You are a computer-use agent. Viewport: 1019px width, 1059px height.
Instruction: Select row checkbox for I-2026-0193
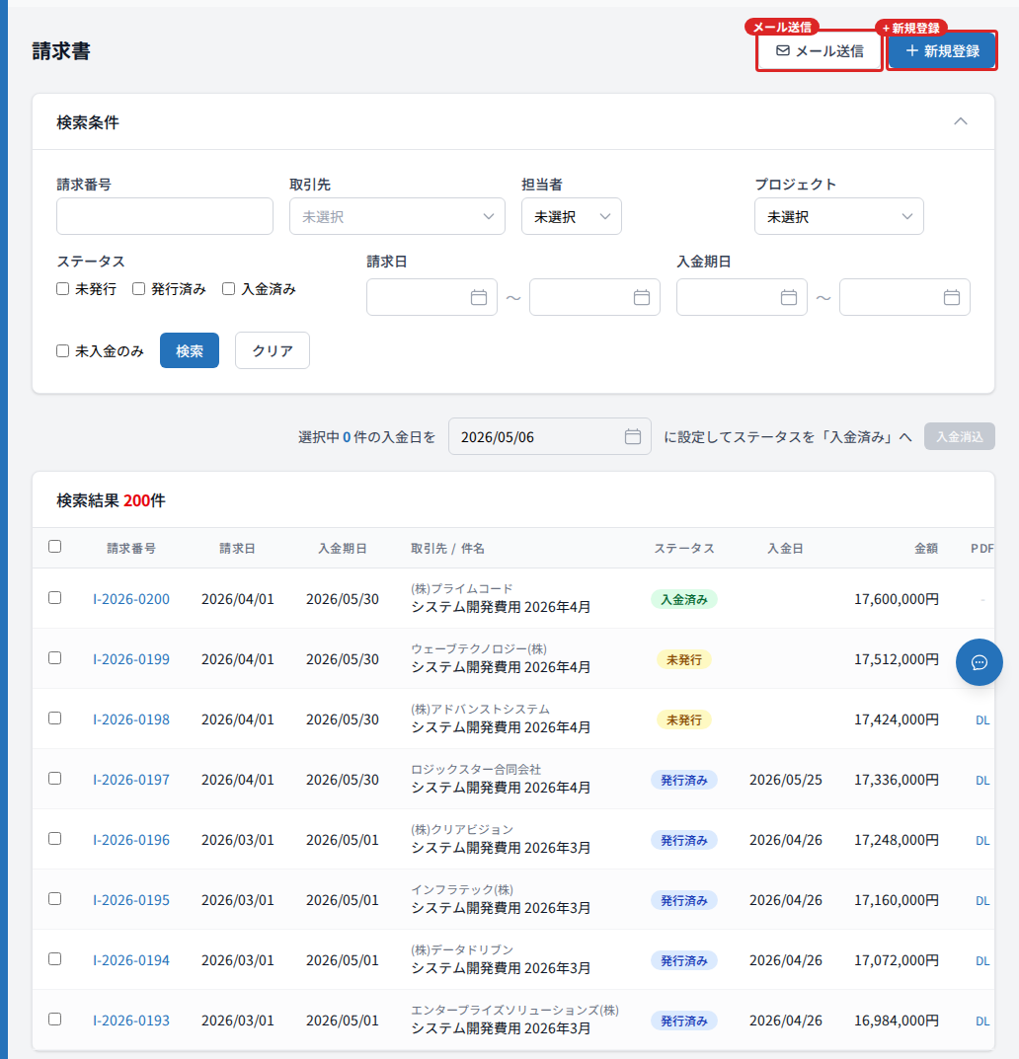pyautogui.click(x=54, y=1020)
